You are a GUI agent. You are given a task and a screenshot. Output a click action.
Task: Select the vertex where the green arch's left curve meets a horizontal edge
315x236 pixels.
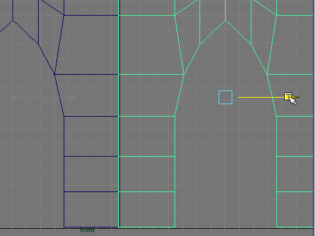[x=184, y=75]
